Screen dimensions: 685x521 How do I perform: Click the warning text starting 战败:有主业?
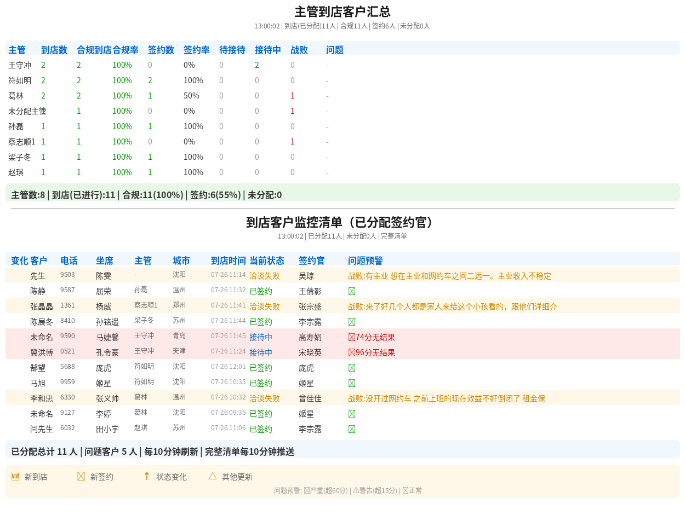click(x=449, y=276)
